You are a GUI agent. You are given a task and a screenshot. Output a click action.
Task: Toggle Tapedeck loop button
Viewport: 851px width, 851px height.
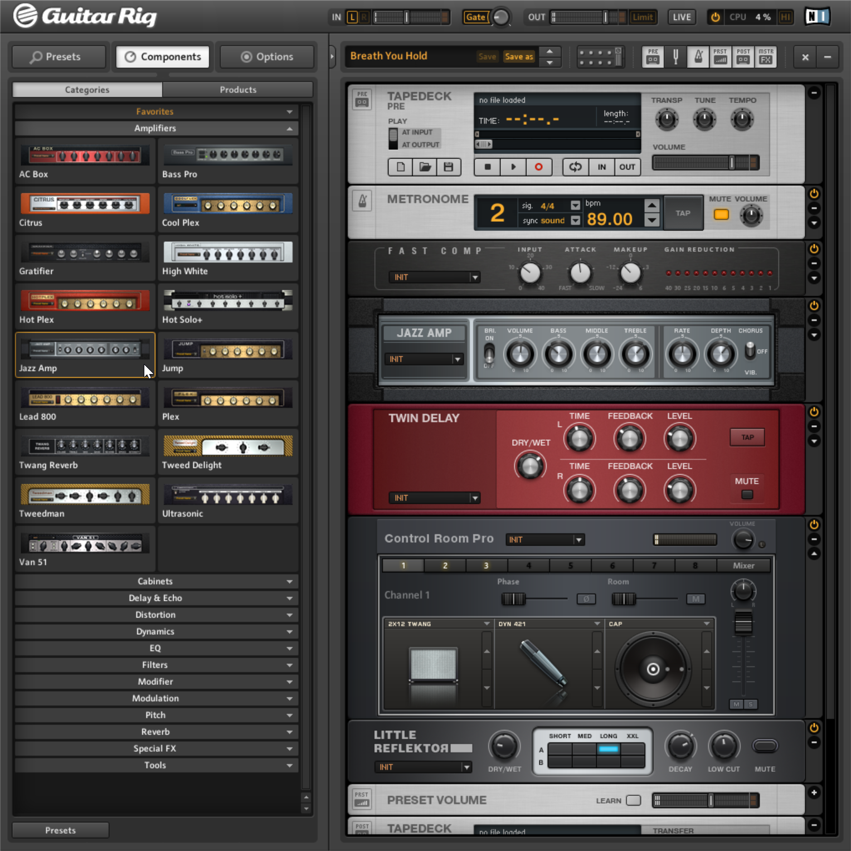point(576,167)
